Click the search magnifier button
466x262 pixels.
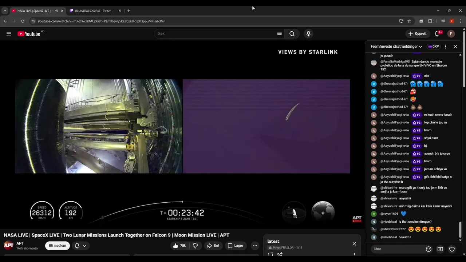pos(292,34)
